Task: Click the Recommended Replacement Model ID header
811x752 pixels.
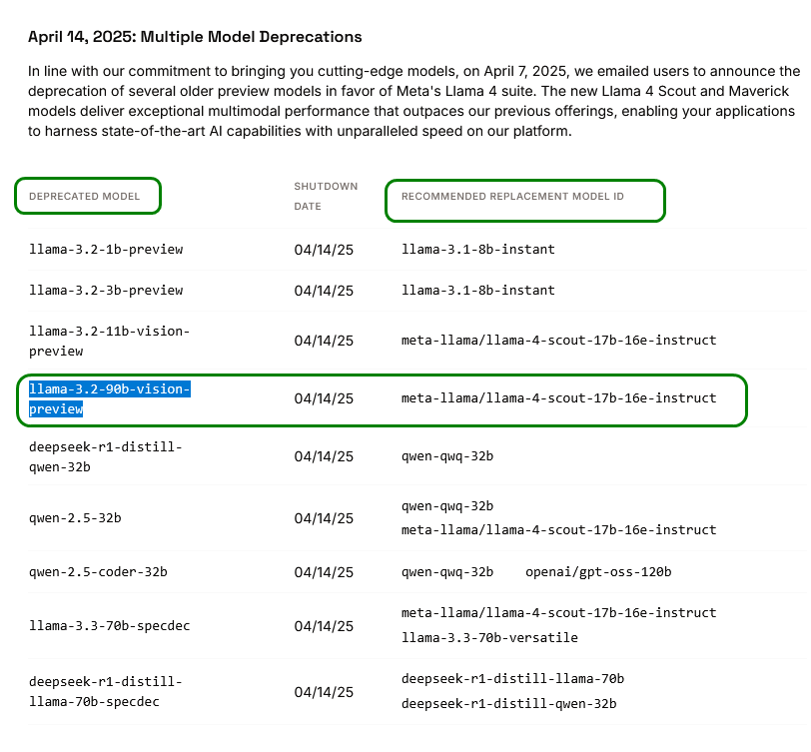Action: 512,197
